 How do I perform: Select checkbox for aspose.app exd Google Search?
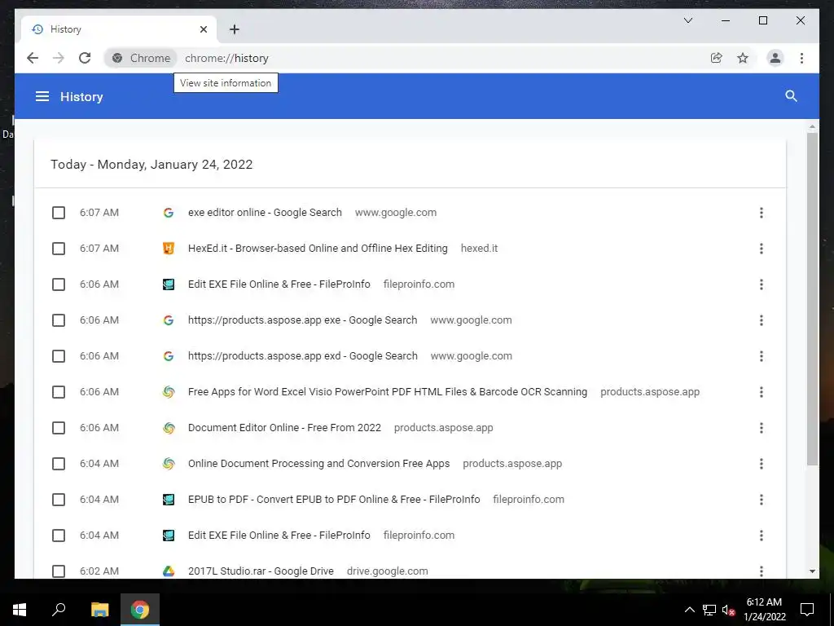click(x=59, y=356)
